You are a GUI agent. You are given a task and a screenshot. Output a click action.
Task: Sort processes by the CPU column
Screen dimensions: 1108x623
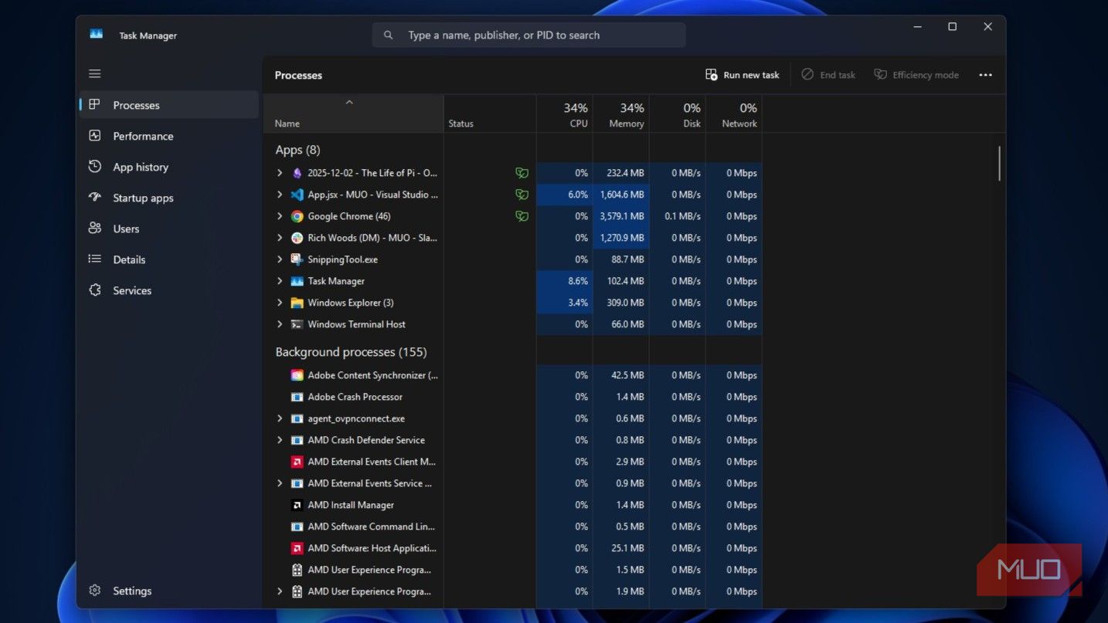tap(565, 114)
